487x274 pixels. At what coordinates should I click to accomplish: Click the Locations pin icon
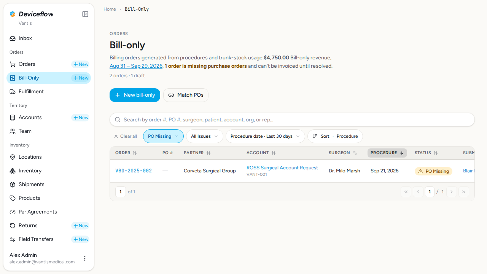click(13, 157)
